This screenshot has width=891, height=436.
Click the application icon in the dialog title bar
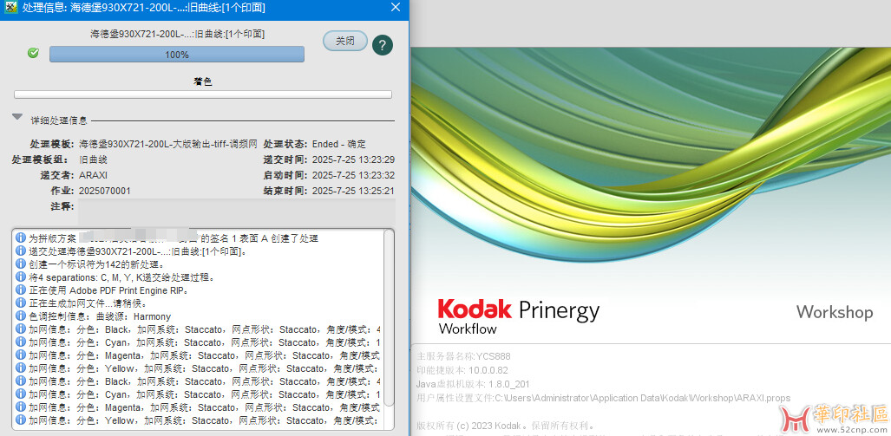tap(10, 8)
